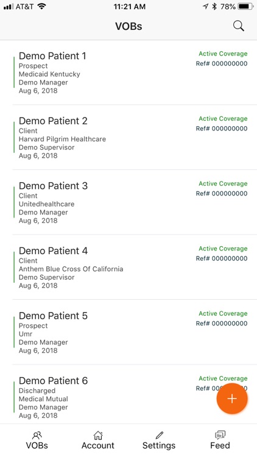257x457 pixels.
Task: Tap the orange plus add button
Action: (x=232, y=399)
